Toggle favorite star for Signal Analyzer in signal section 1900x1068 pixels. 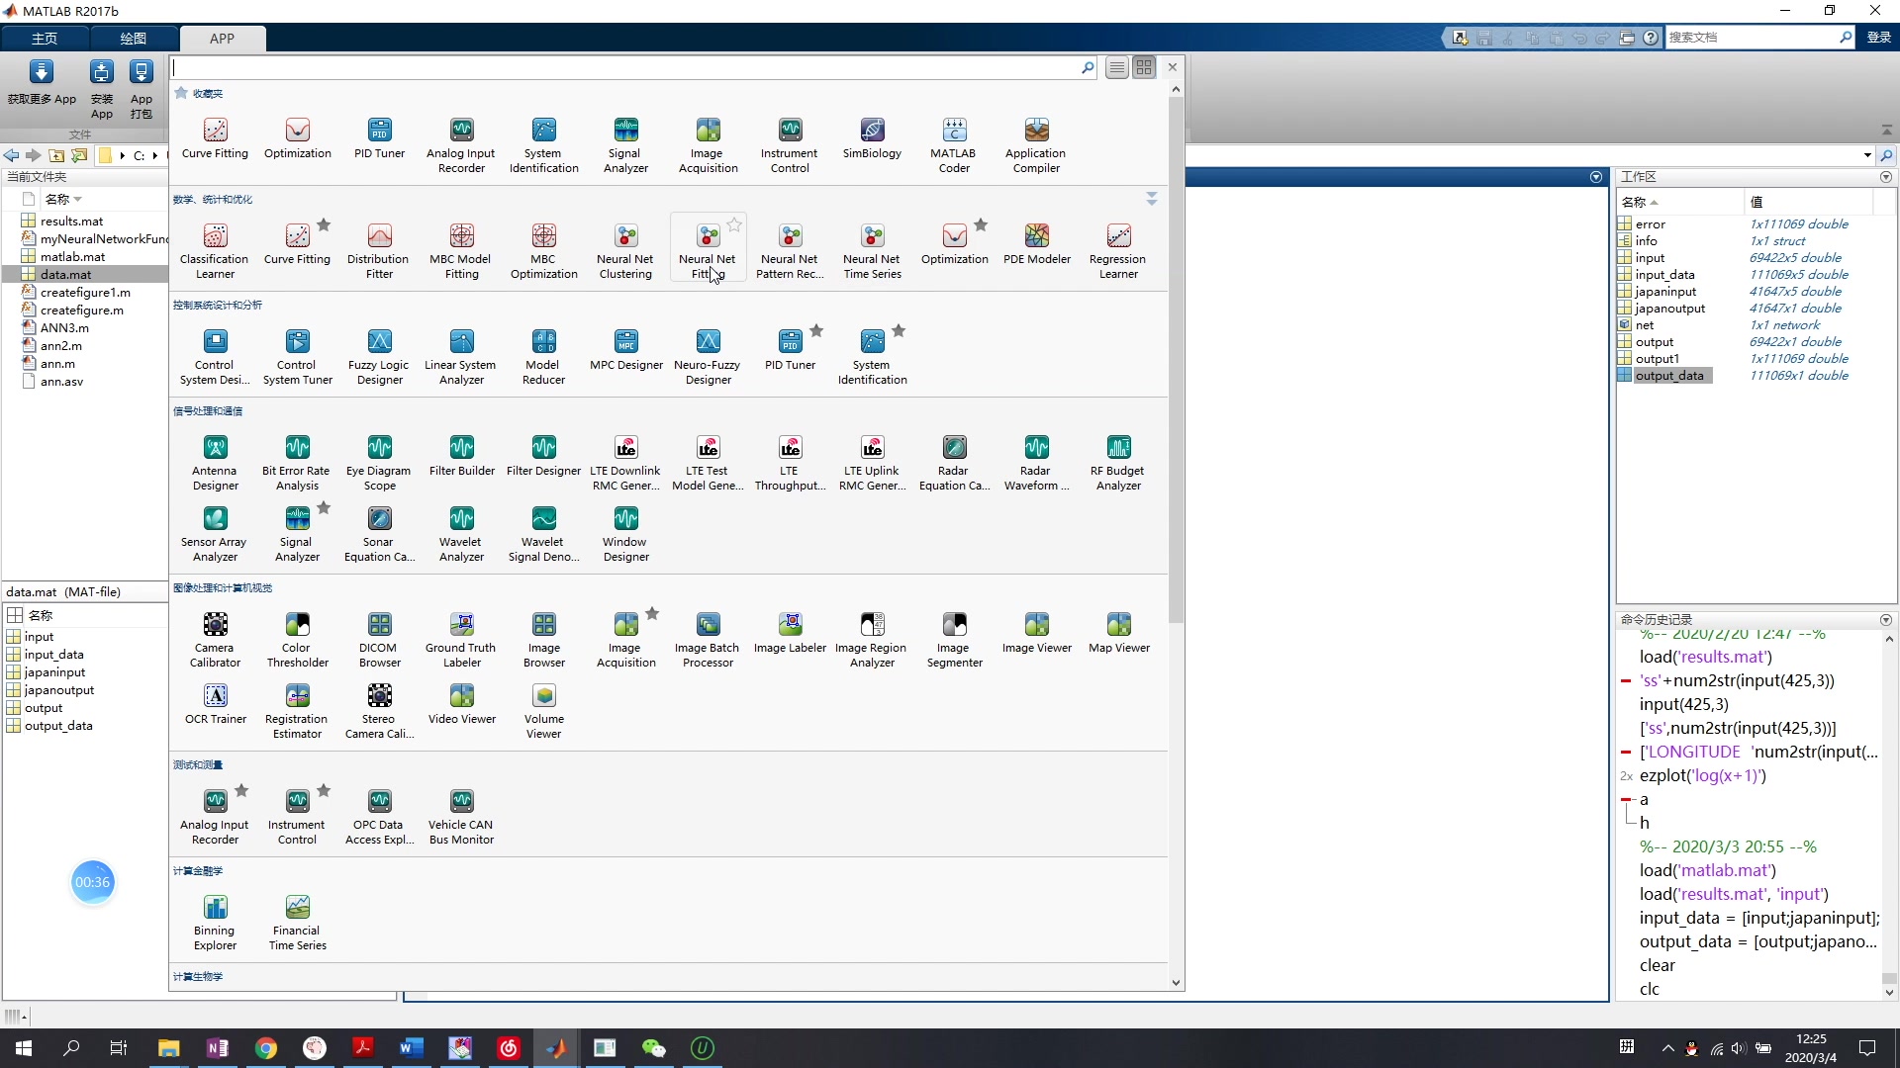click(x=324, y=507)
